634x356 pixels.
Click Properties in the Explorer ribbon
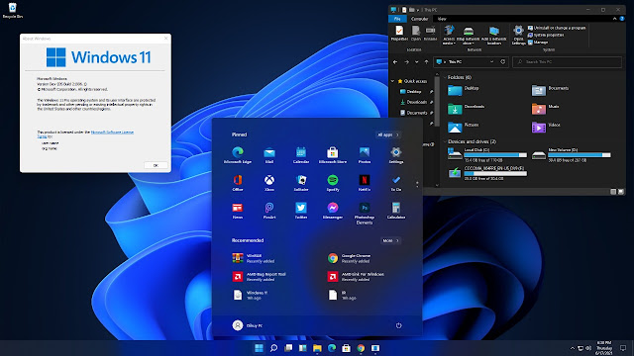pyautogui.click(x=399, y=34)
